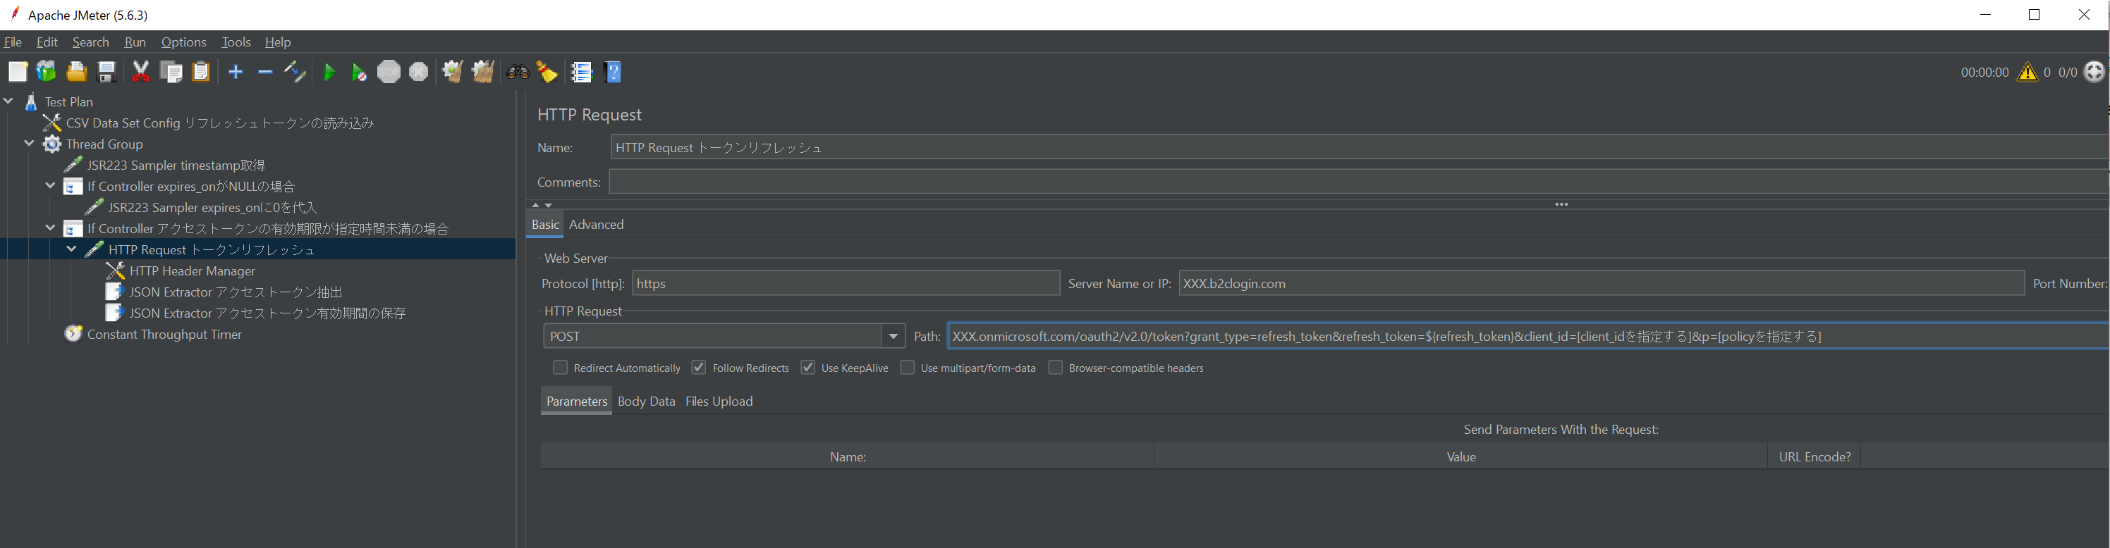Open the Function Helper dialog icon

pyautogui.click(x=582, y=73)
